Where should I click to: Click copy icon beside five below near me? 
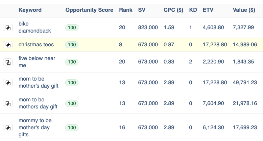[8, 62]
